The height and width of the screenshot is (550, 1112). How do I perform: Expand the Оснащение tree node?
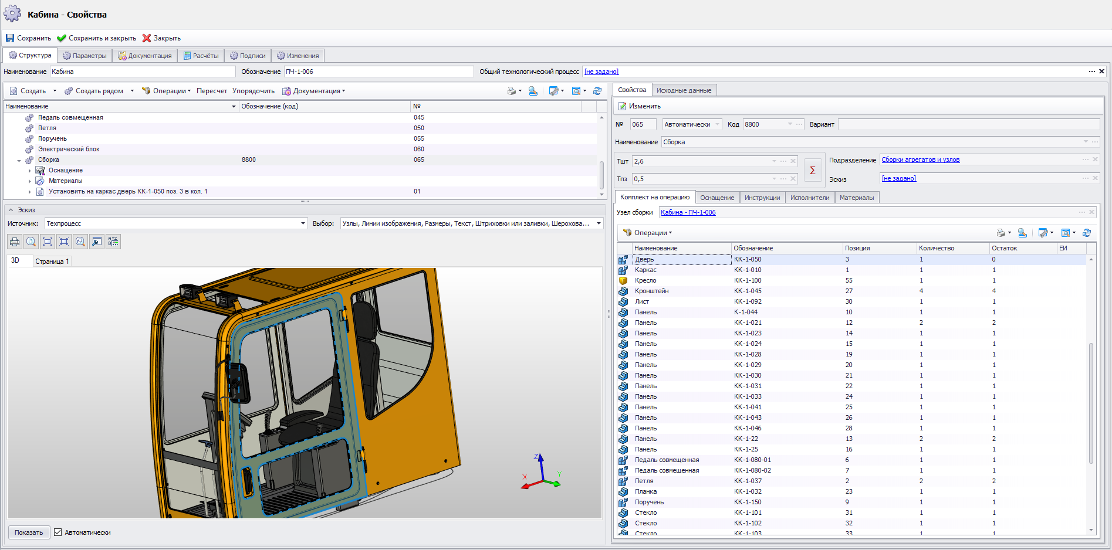(x=30, y=171)
